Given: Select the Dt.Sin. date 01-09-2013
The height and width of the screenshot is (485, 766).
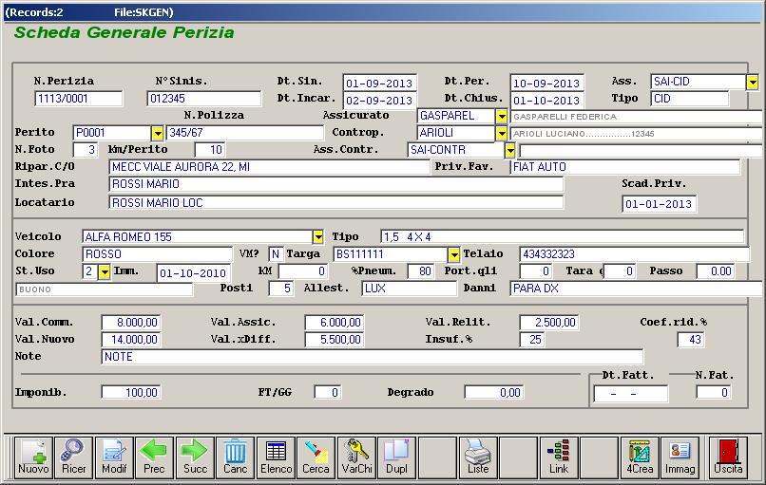Looking at the screenshot, I should [x=379, y=84].
